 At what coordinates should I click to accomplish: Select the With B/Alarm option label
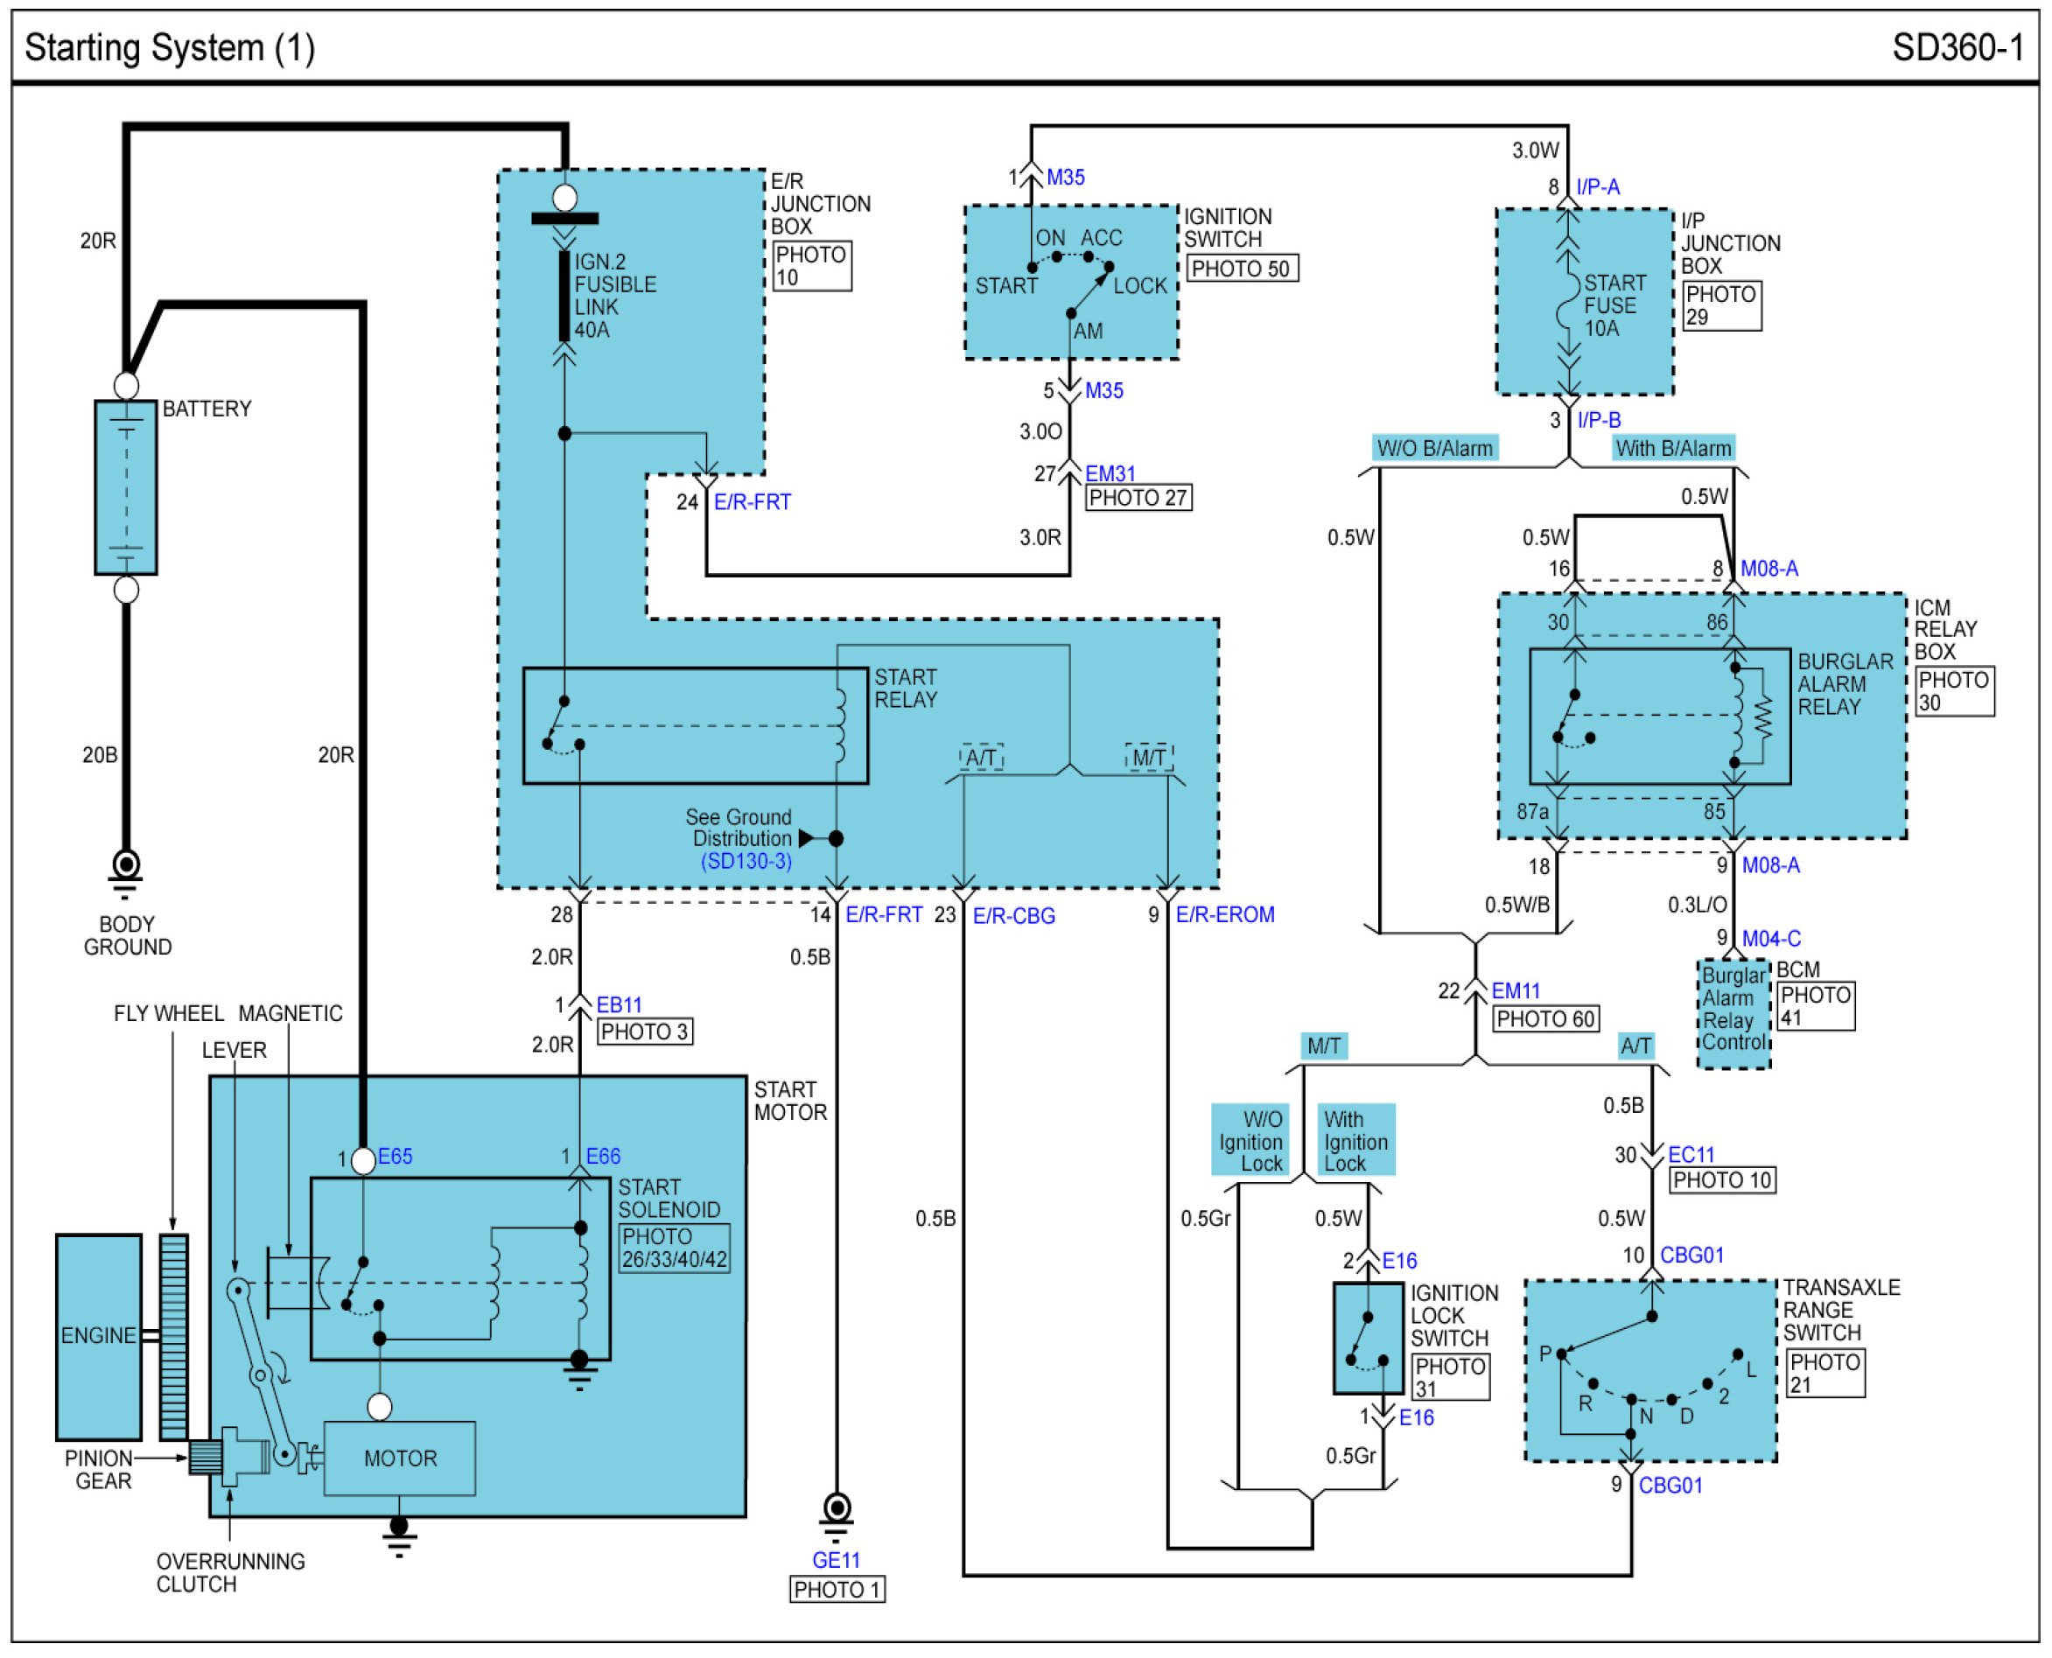pyautogui.click(x=1673, y=448)
